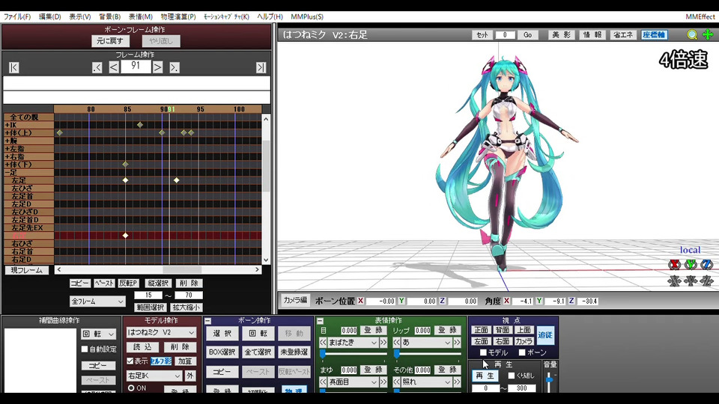This screenshot has width=719, height=404.
Task: Click the << arrow beside まばたき morph
Action: tap(323, 343)
